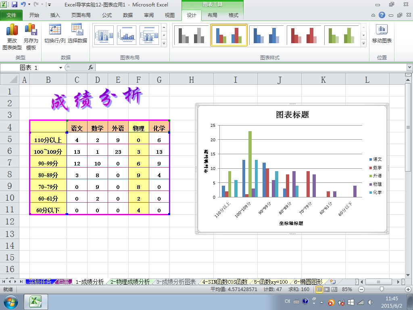Open the 4-SIN函数COS函数 sheet tab

coord(225,282)
